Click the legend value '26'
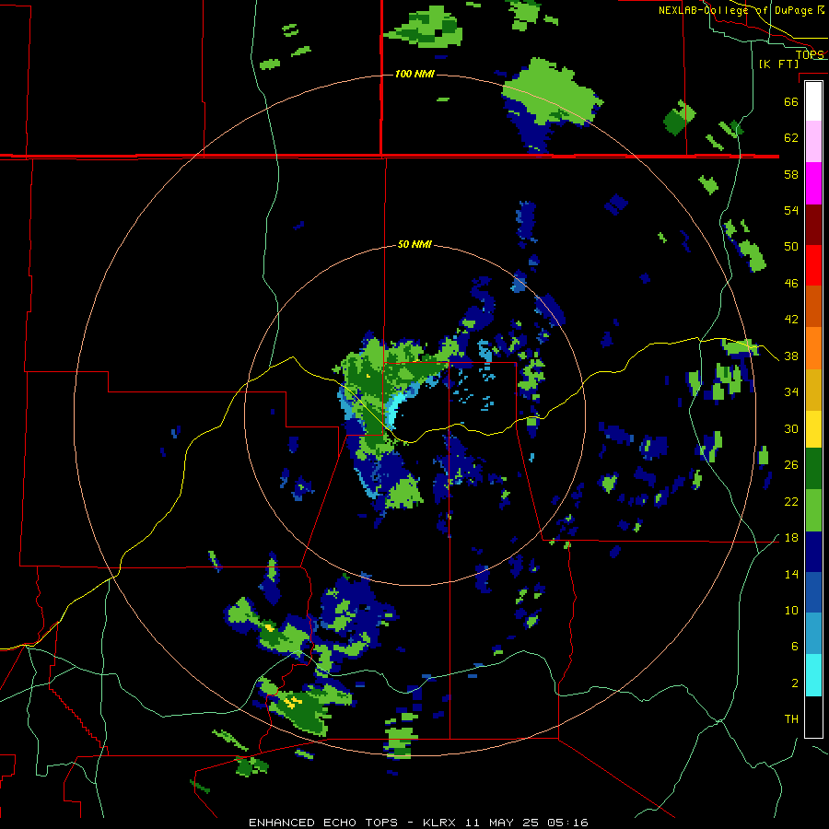This screenshot has width=829, height=829. point(791,464)
